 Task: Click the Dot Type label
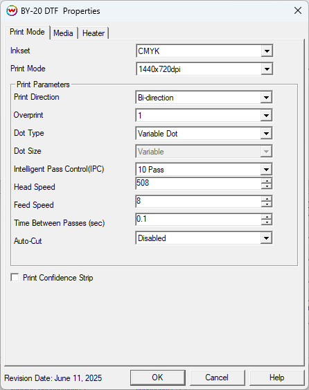tap(29, 133)
